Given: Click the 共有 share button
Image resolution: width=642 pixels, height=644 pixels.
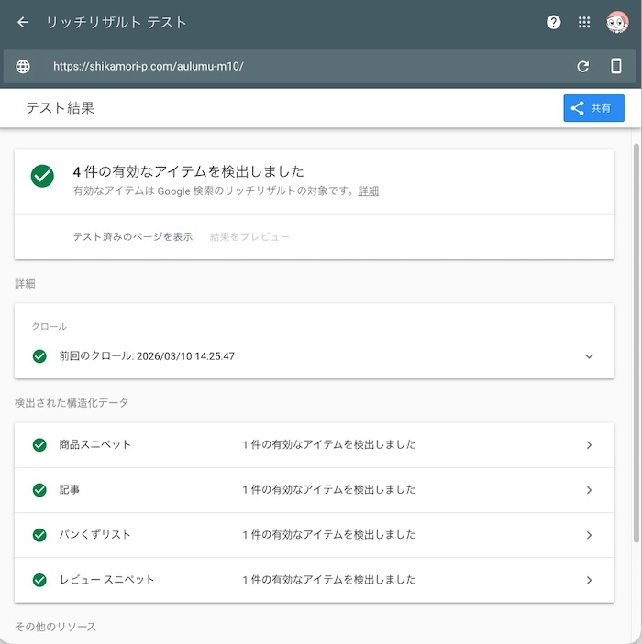Looking at the screenshot, I should [x=593, y=108].
